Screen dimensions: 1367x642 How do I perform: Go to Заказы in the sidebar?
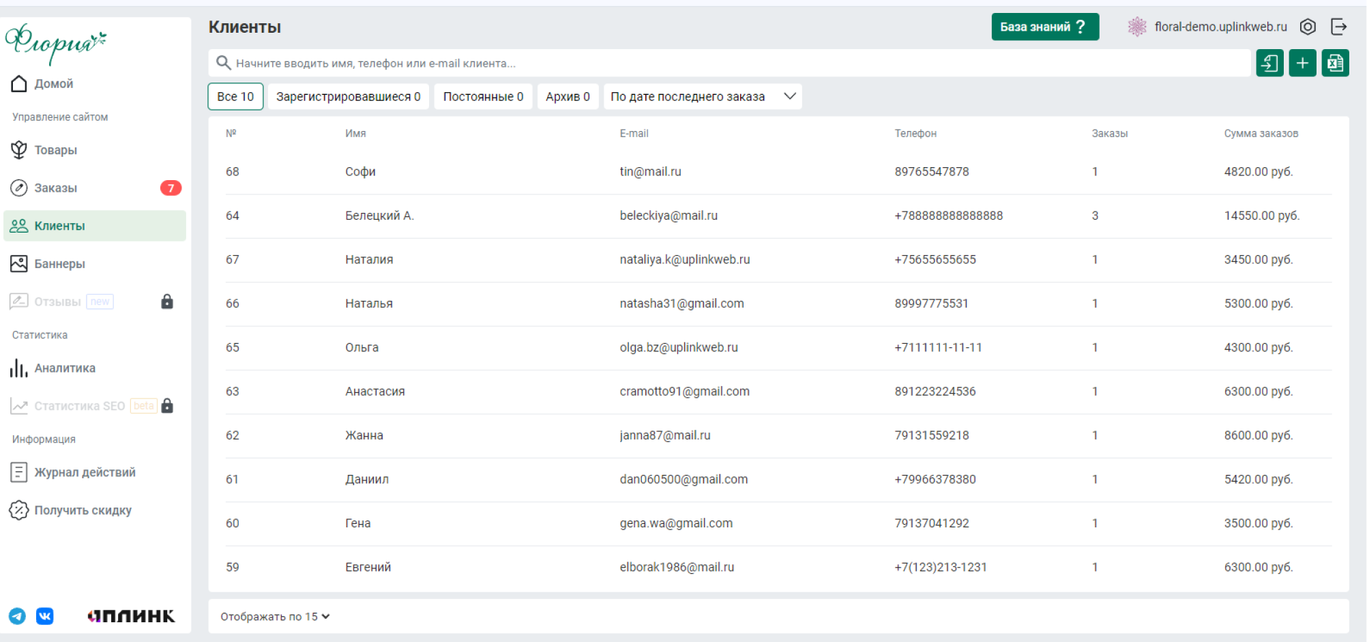56,188
